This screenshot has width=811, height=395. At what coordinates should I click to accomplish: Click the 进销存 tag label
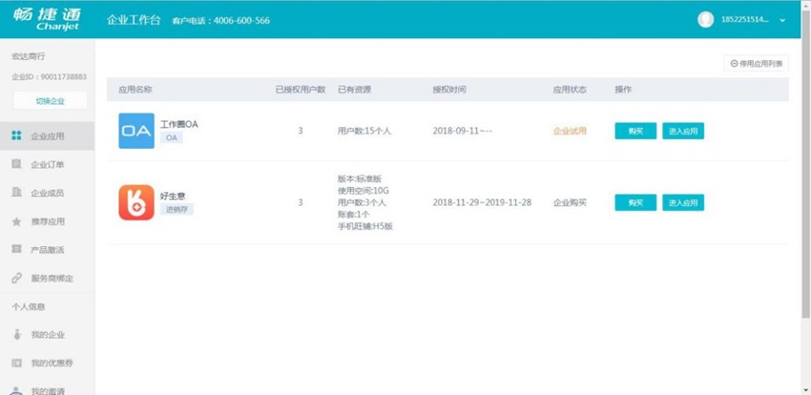(177, 209)
